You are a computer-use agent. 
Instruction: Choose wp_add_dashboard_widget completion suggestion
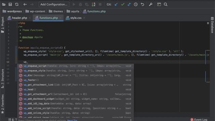click(75, 99)
